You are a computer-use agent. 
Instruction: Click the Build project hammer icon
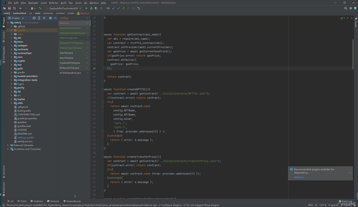40,8
